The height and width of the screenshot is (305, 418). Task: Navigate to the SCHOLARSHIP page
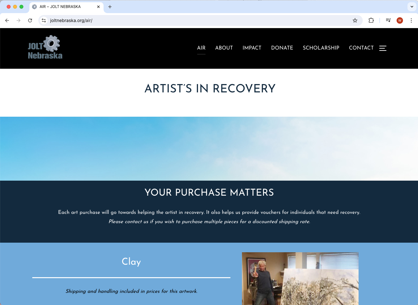click(321, 48)
